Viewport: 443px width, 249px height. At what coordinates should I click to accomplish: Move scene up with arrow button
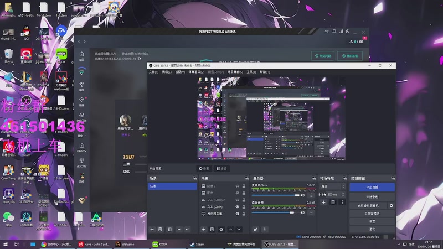tap(179, 230)
